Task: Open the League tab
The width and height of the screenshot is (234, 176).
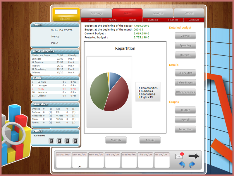Action: 158,13
